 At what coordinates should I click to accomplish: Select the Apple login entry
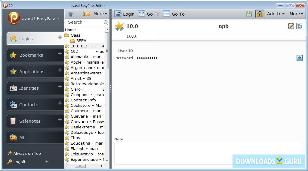pos(85,62)
